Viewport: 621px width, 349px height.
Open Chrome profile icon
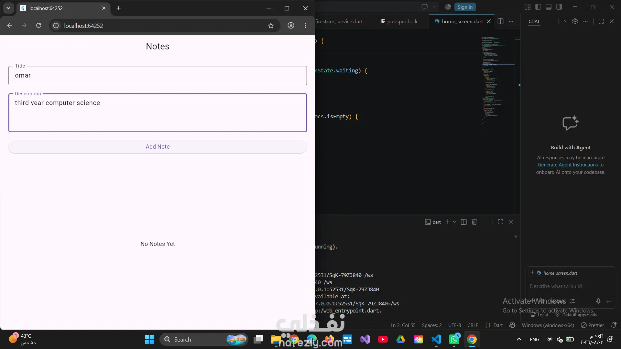[x=291, y=26]
